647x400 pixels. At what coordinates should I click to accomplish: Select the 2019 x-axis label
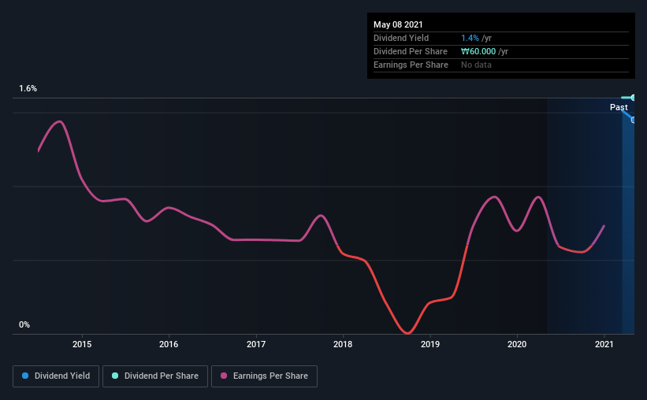coord(430,344)
